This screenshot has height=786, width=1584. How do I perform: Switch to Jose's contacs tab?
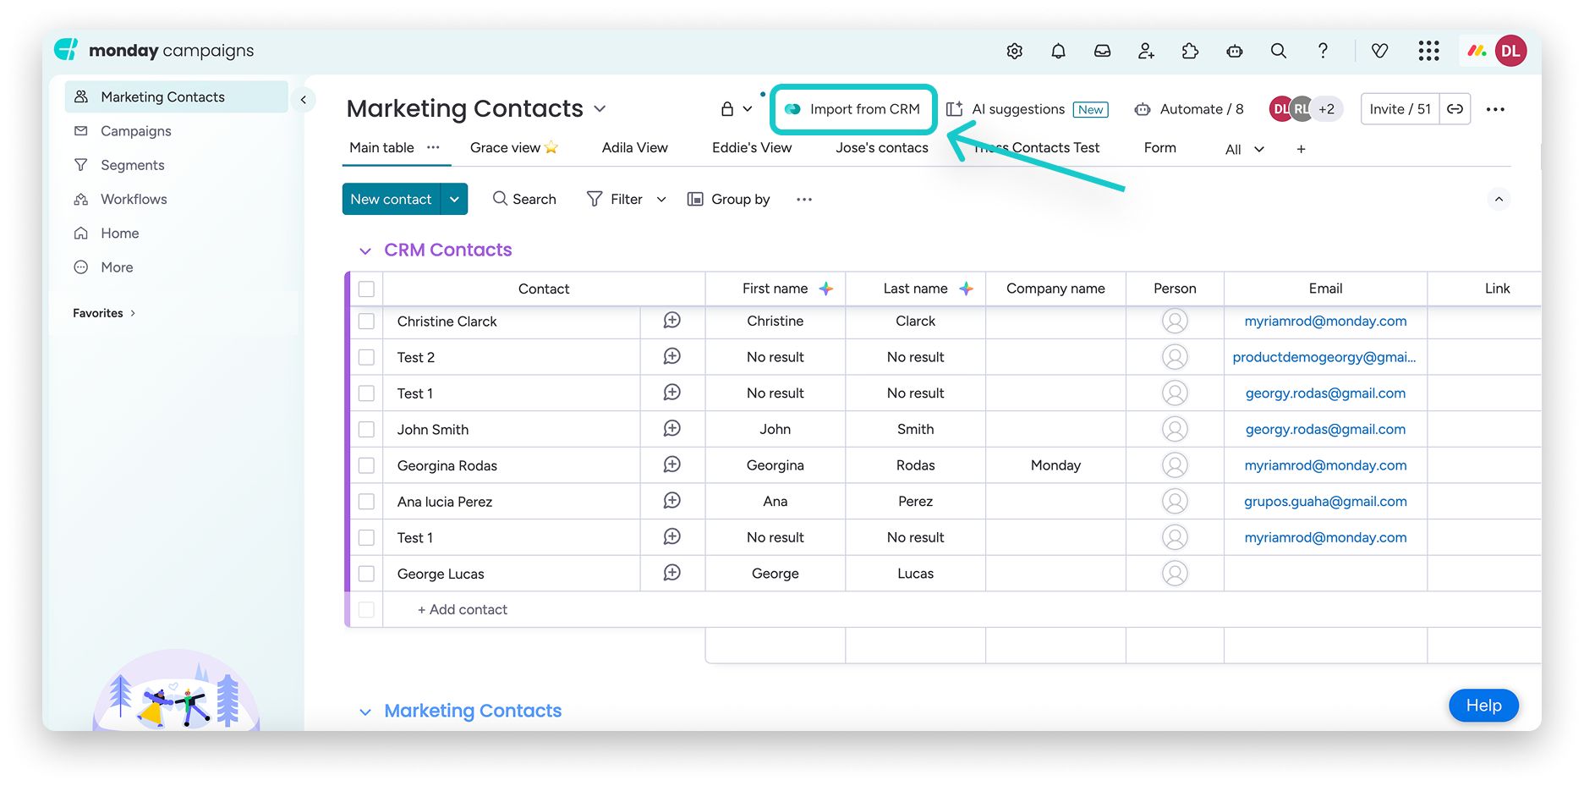882,147
